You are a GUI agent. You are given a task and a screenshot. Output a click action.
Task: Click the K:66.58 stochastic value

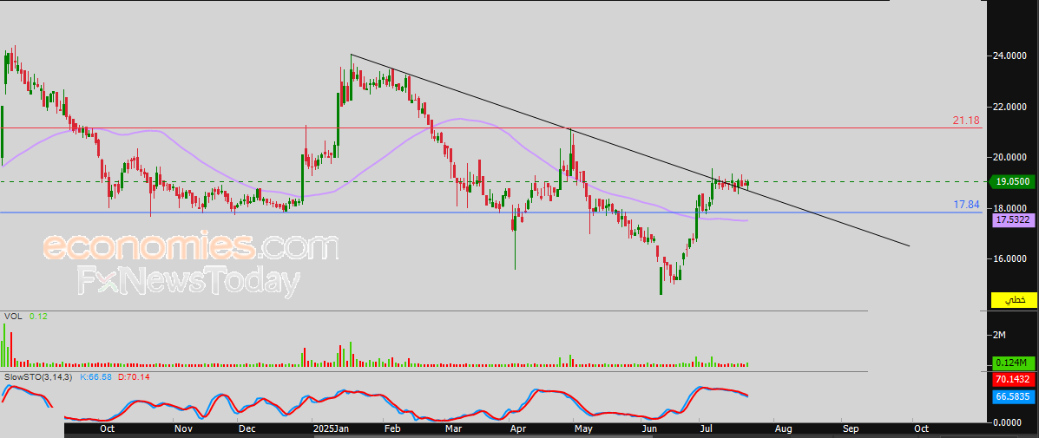tap(95, 377)
